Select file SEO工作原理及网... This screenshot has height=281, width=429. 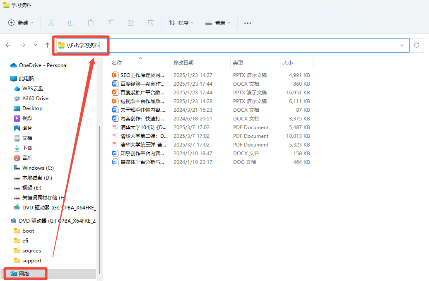142,75
